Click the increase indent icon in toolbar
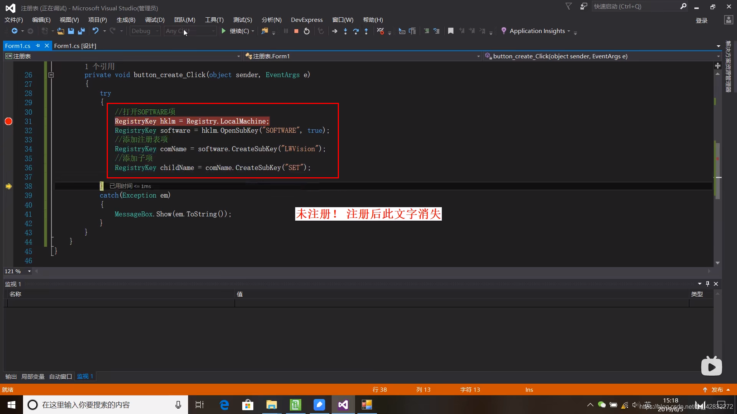This screenshot has height=414, width=737. click(x=426, y=31)
